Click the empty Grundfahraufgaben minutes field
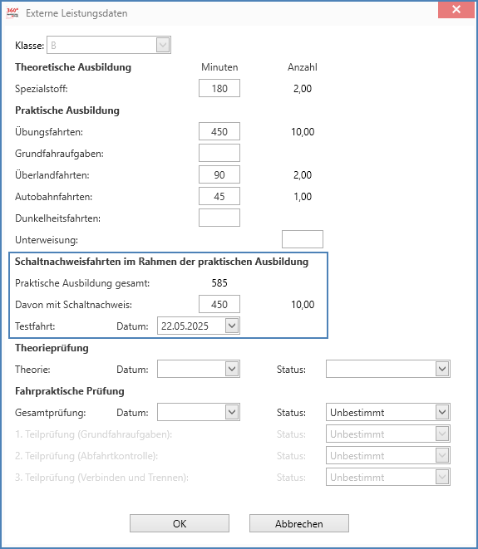Image resolution: width=478 pixels, height=549 pixels. point(219,153)
